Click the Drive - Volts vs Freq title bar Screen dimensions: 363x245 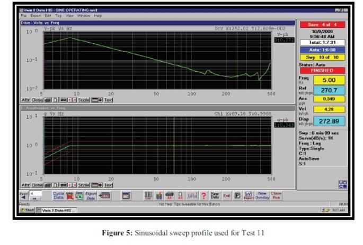coord(158,23)
